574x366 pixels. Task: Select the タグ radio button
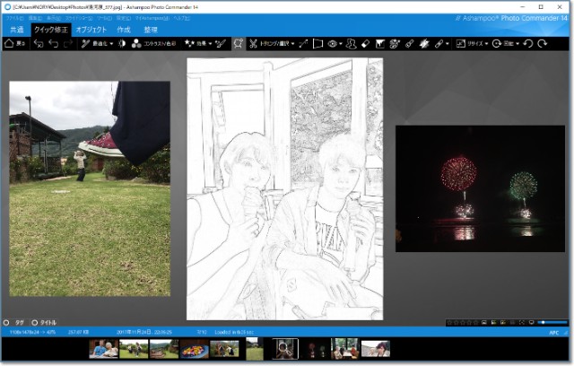tap(6, 322)
